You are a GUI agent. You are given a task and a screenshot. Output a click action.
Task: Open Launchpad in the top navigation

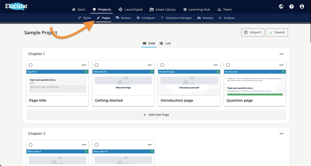pos(130,10)
